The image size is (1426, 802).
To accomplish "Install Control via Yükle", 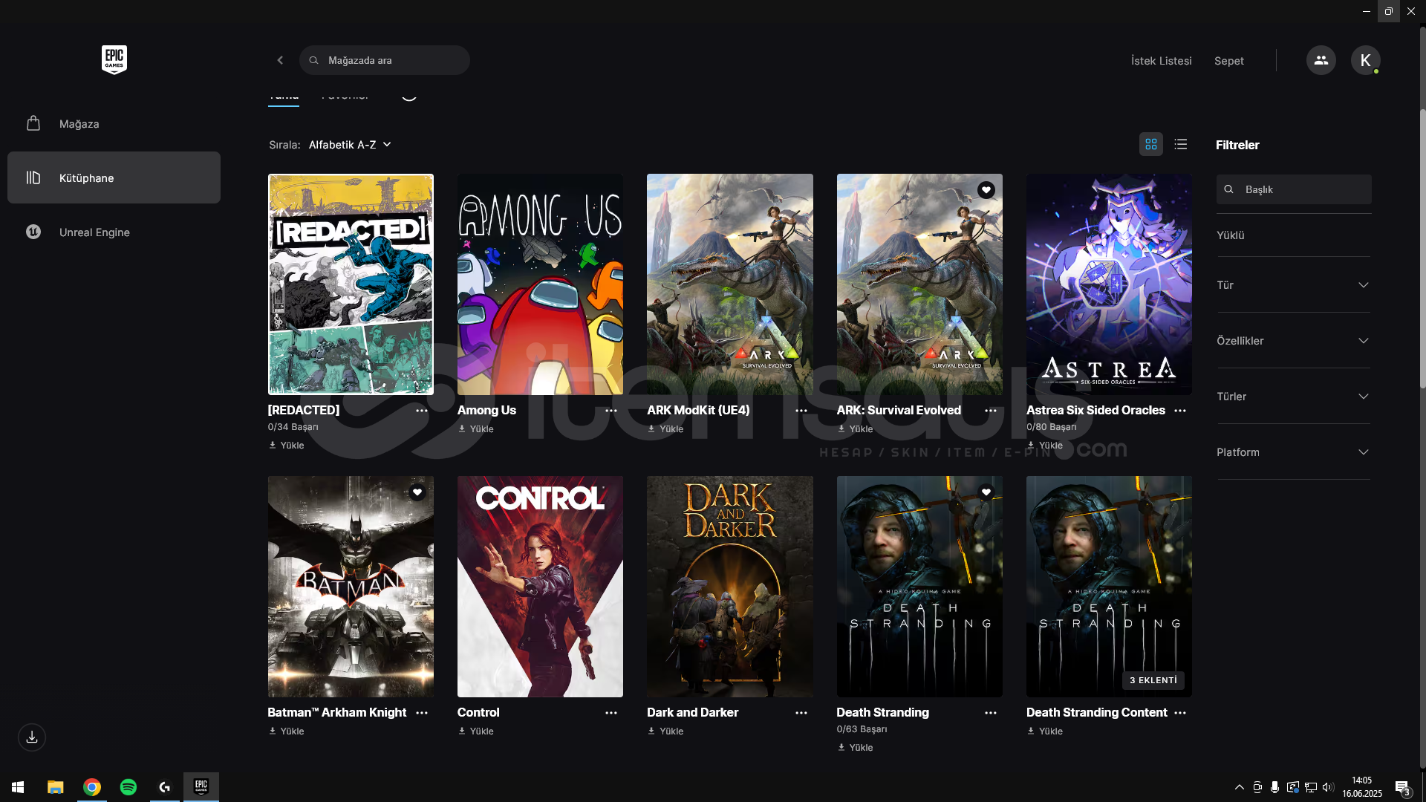I will (x=476, y=731).
